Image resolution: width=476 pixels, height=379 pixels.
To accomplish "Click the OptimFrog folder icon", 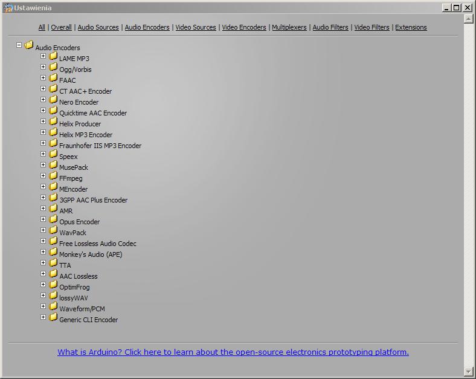I will tap(53, 285).
